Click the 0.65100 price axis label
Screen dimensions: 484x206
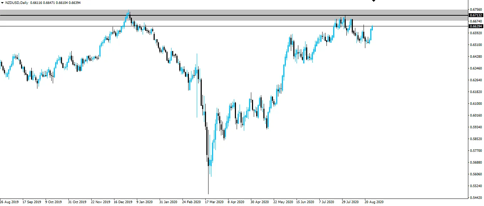tap(476, 45)
